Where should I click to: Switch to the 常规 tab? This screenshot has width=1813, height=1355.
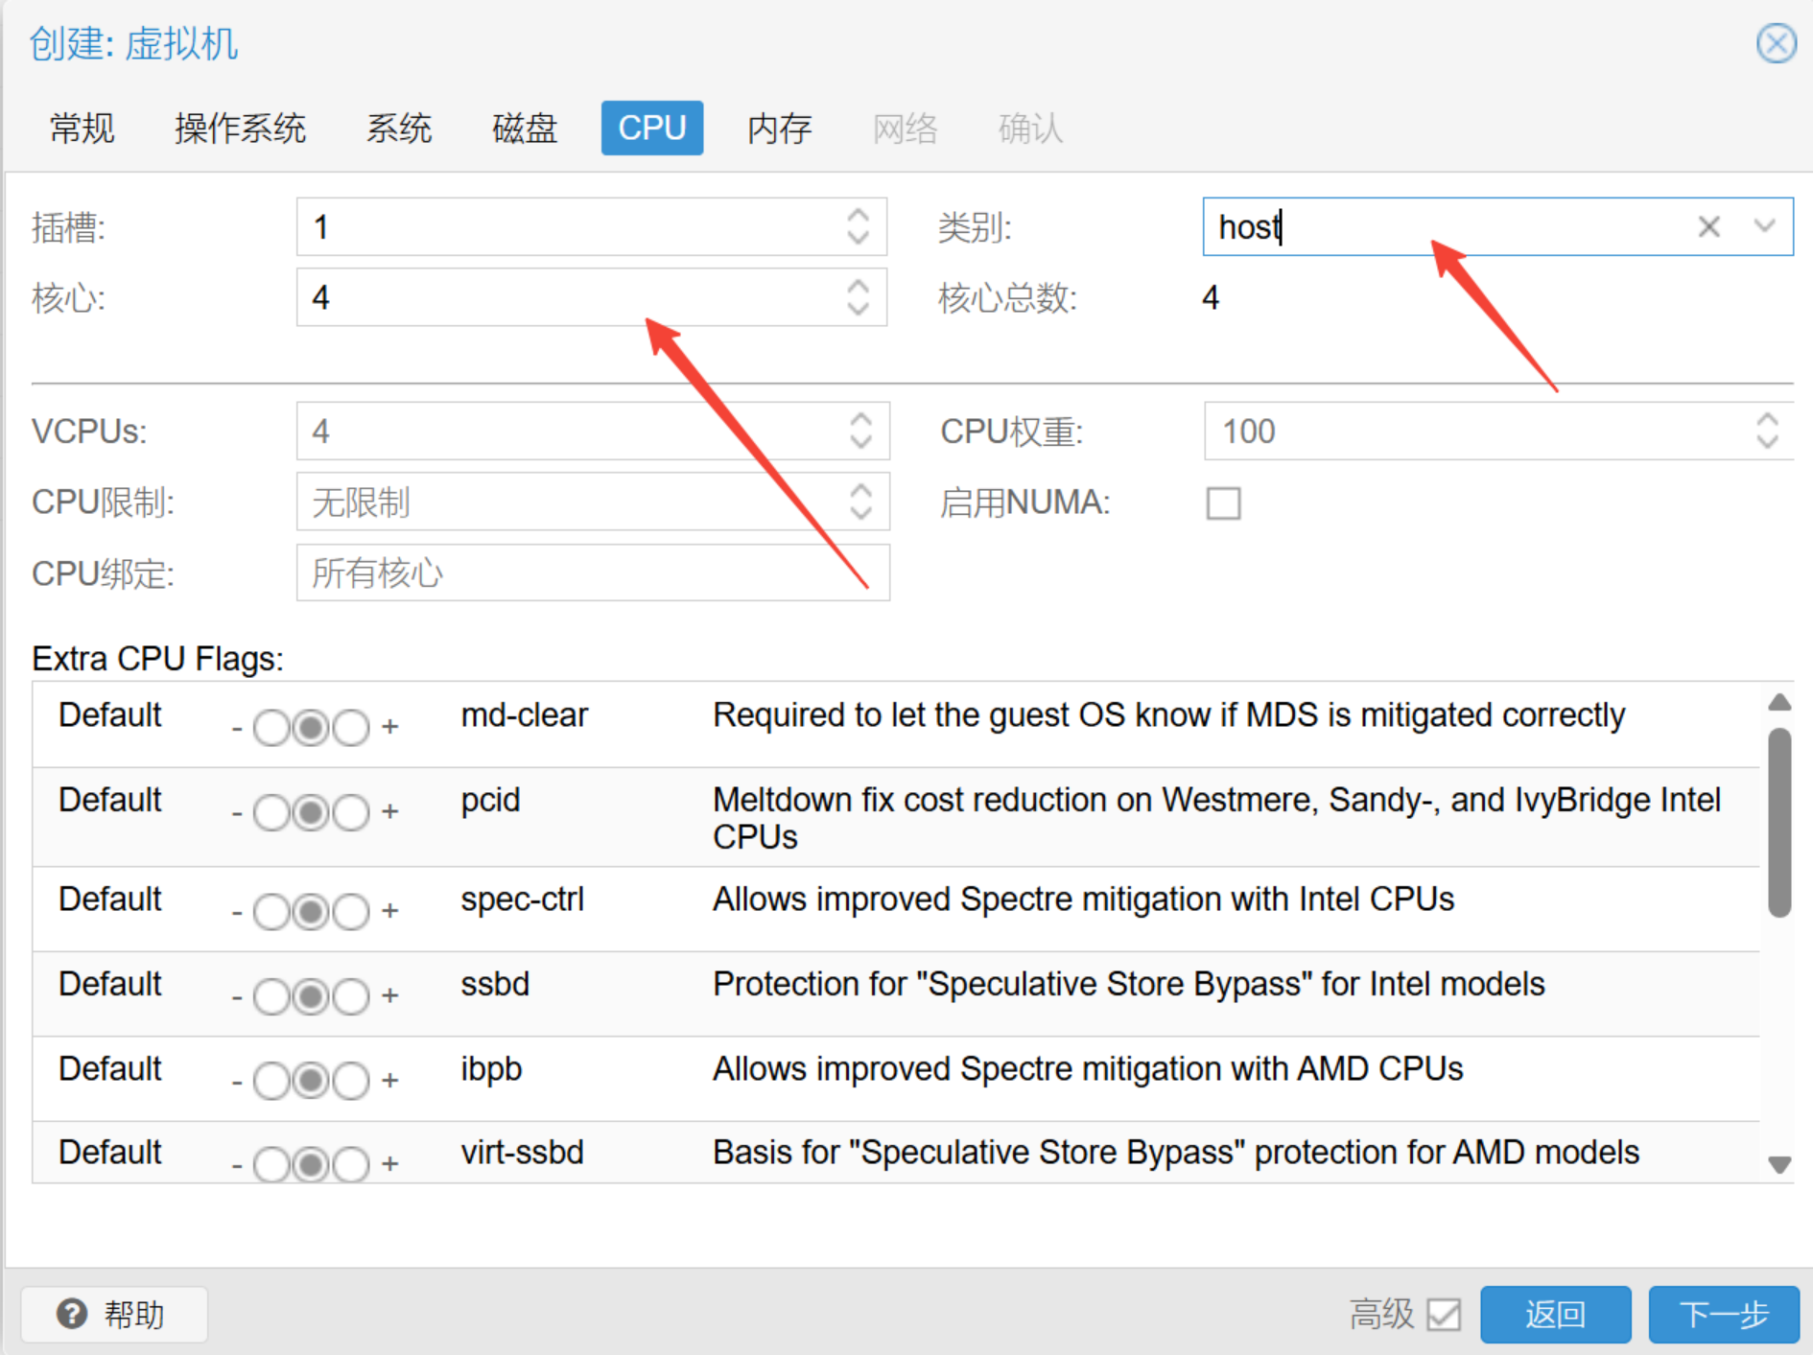(82, 128)
